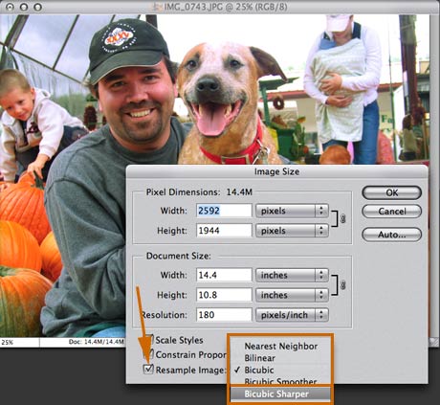Choose Nearest Neighbor resample method
Image resolution: width=440 pixels, height=405 pixels.
[281, 347]
